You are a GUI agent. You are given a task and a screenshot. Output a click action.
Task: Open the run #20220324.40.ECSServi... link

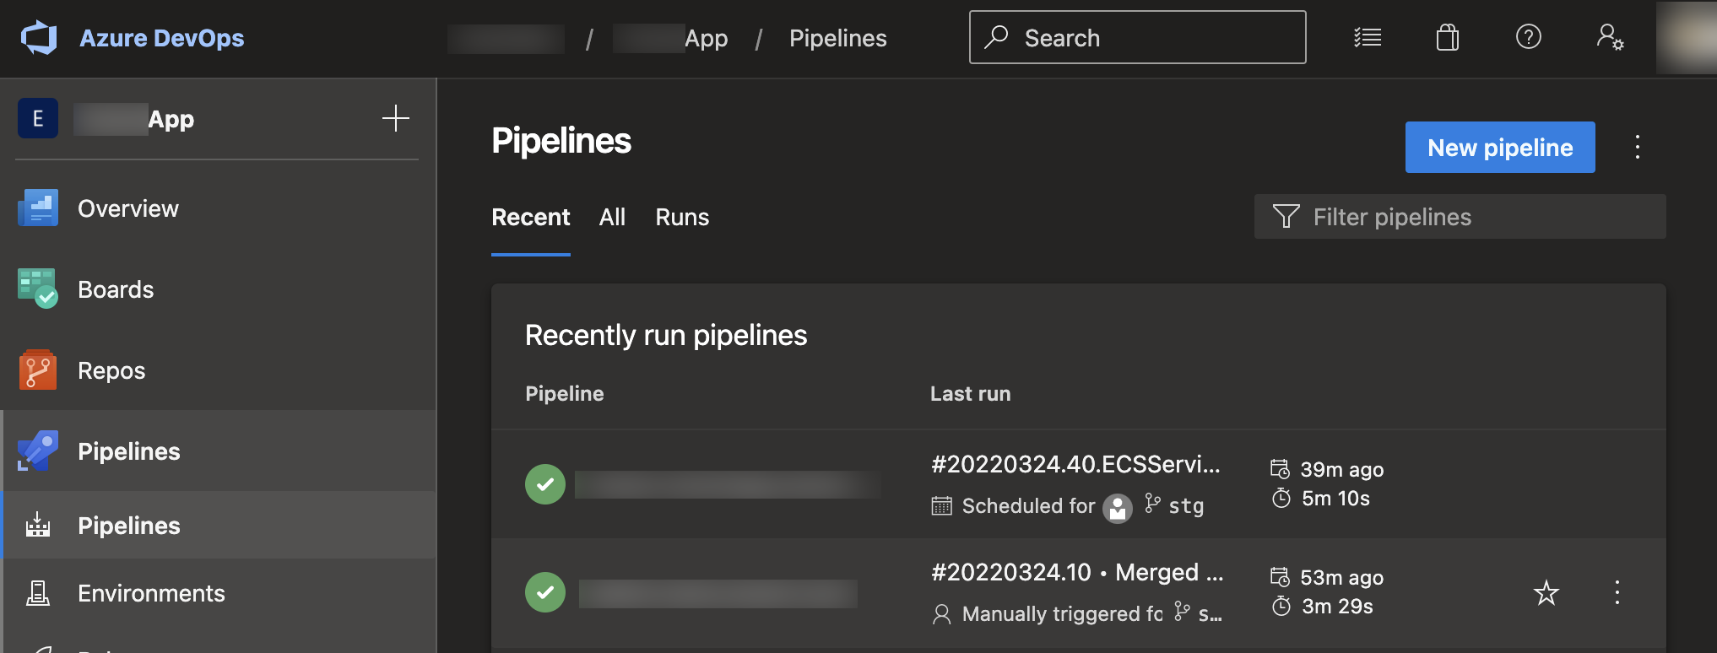tap(1075, 464)
